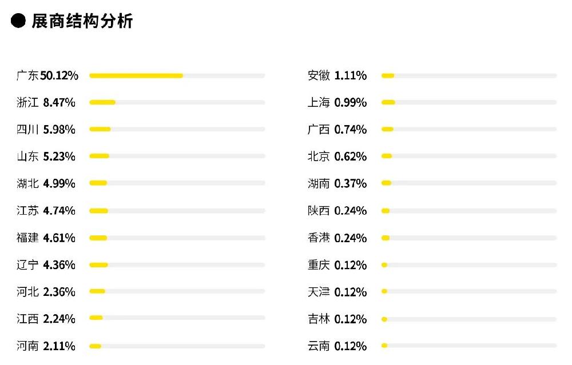Click the 山东 5.23% bar
This screenshot has width=572, height=365.
pos(177,156)
